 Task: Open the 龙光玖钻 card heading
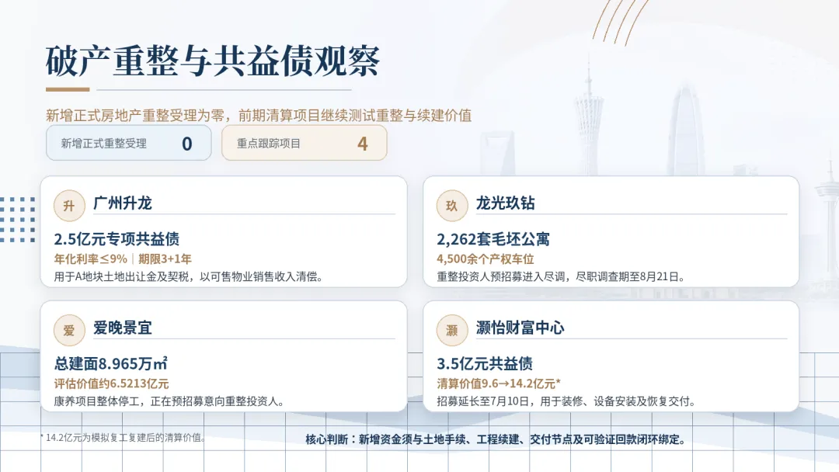click(x=505, y=203)
